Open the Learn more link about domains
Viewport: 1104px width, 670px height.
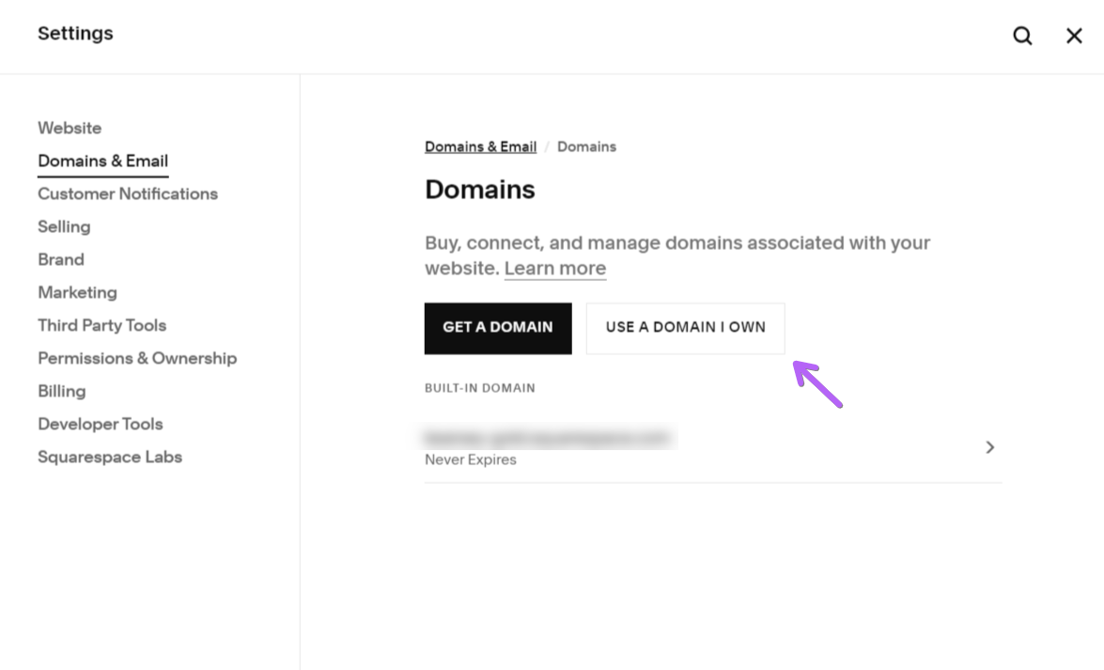554,268
